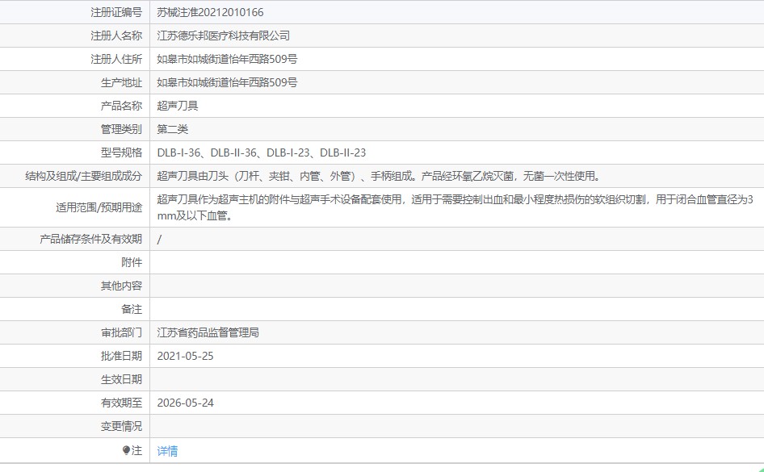
Task: Click the bullet icon beside 注
Action: [x=126, y=450]
